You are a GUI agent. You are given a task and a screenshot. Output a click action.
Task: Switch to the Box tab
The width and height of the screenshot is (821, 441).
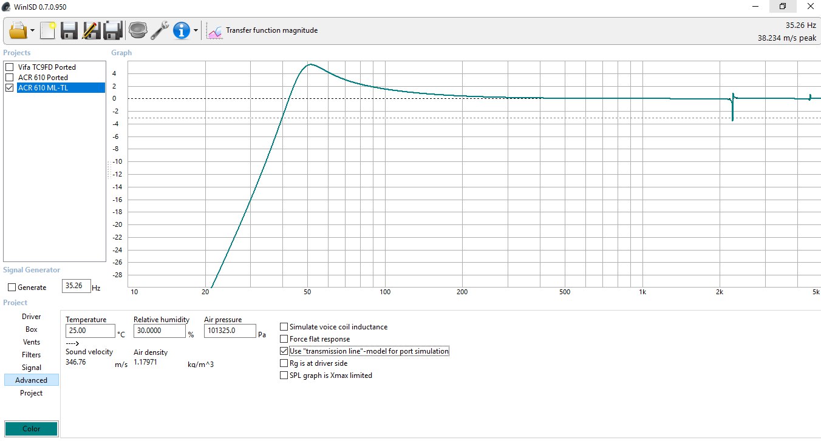coord(32,329)
